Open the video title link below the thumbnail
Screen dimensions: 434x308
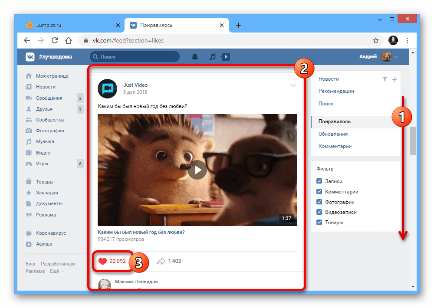(x=141, y=232)
